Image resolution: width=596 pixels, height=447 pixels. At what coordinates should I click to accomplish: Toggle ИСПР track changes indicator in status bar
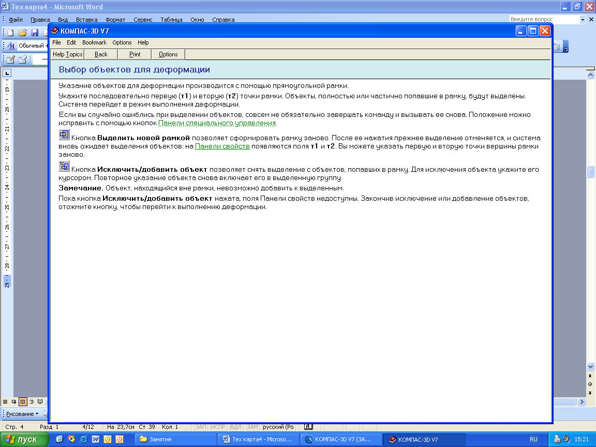218,427
